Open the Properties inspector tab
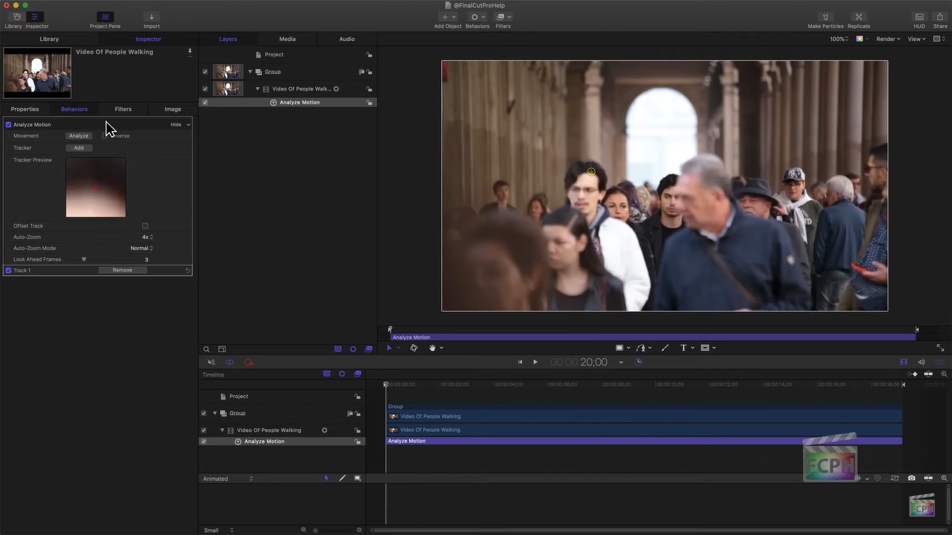952x535 pixels. pyautogui.click(x=24, y=109)
